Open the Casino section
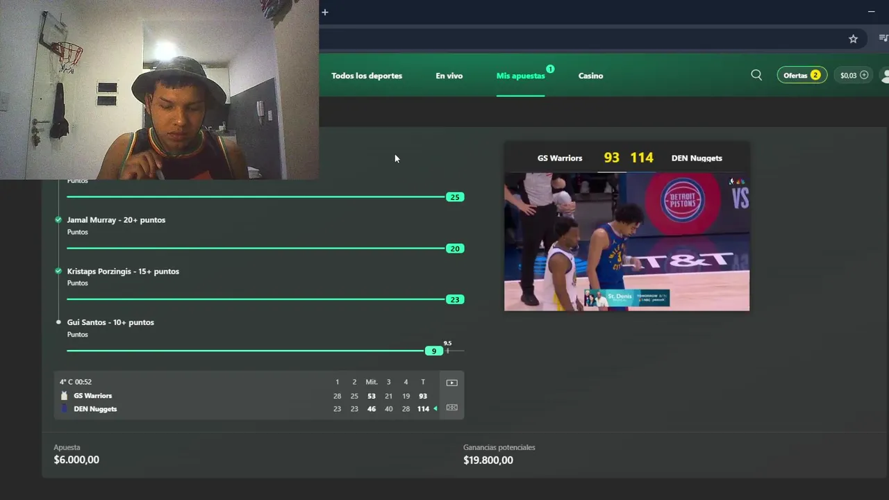This screenshot has height=500, width=889. (590, 76)
